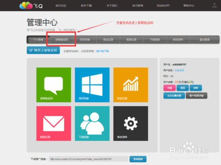Click the blue copy-link button

138,159
